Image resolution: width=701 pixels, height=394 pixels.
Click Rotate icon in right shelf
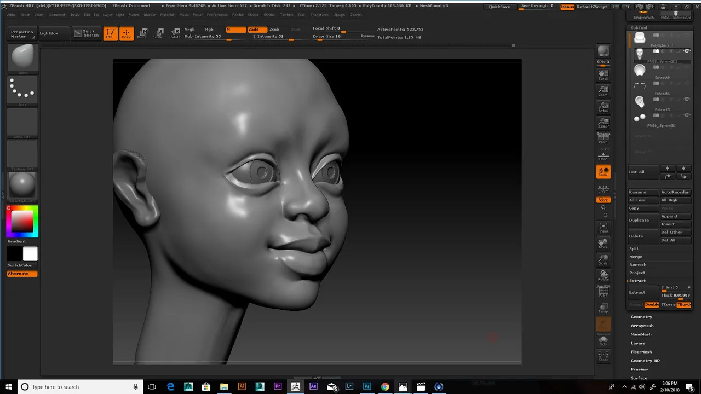603,275
